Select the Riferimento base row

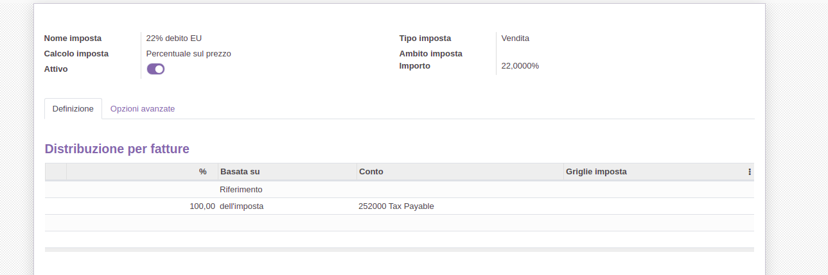pyautogui.click(x=400, y=190)
